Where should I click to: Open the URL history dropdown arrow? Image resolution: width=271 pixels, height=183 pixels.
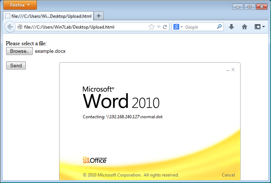point(159,27)
